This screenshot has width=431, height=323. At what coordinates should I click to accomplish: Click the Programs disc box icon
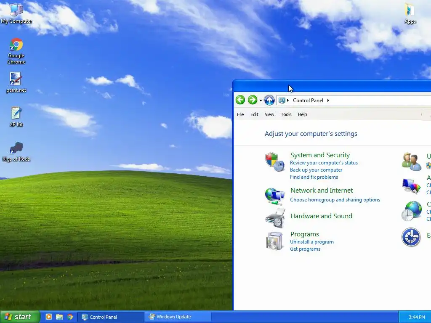click(x=274, y=241)
